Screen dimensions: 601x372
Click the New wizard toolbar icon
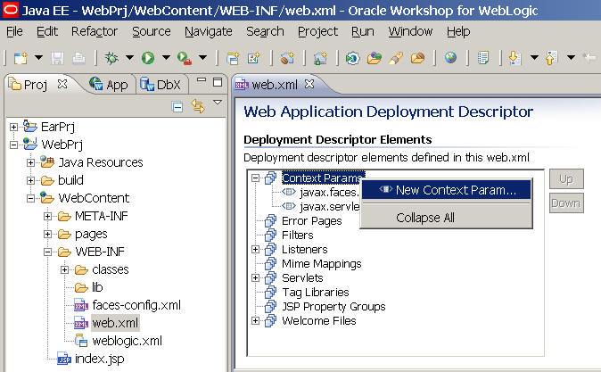21,58
